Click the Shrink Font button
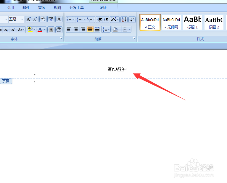The image size is (227, 183). (x=35, y=19)
